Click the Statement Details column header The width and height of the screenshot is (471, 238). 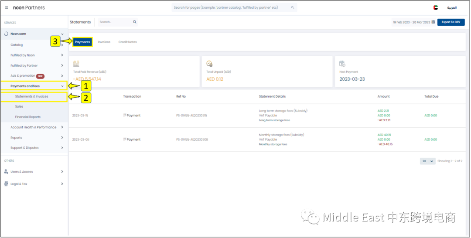[272, 97]
